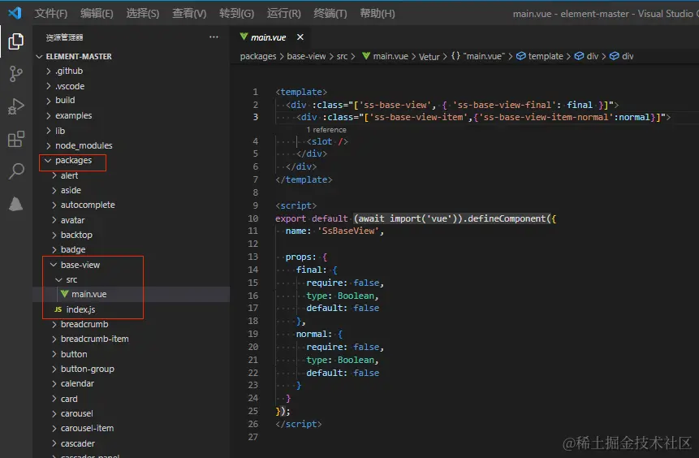This screenshot has width=699, height=458.
Task: Collapse the packages folder
Action: pyautogui.click(x=131, y=160)
